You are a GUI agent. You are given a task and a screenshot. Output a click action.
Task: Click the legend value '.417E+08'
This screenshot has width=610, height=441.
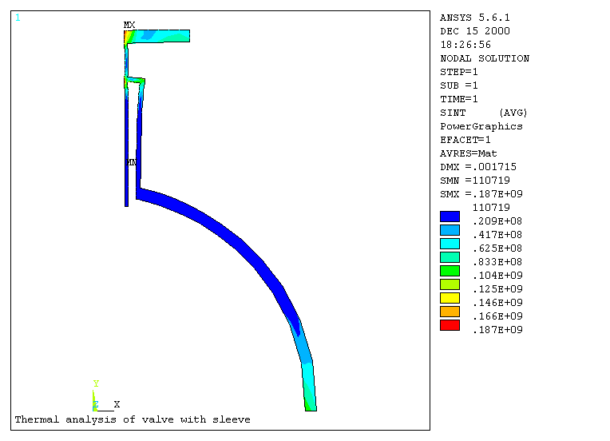(497, 235)
